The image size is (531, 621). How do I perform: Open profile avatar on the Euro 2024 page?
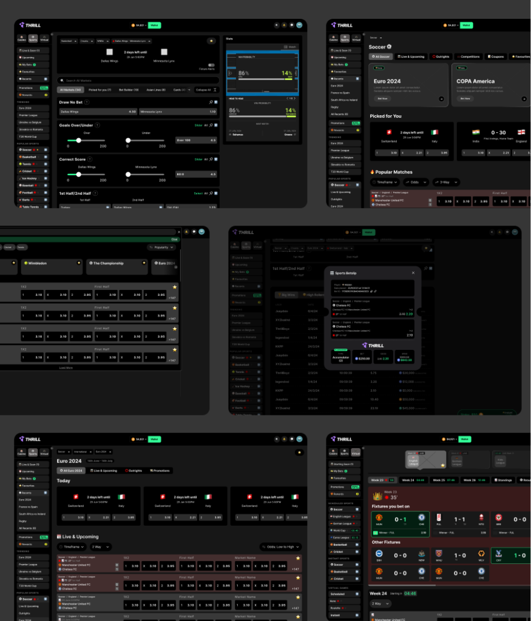pyautogui.click(x=299, y=439)
